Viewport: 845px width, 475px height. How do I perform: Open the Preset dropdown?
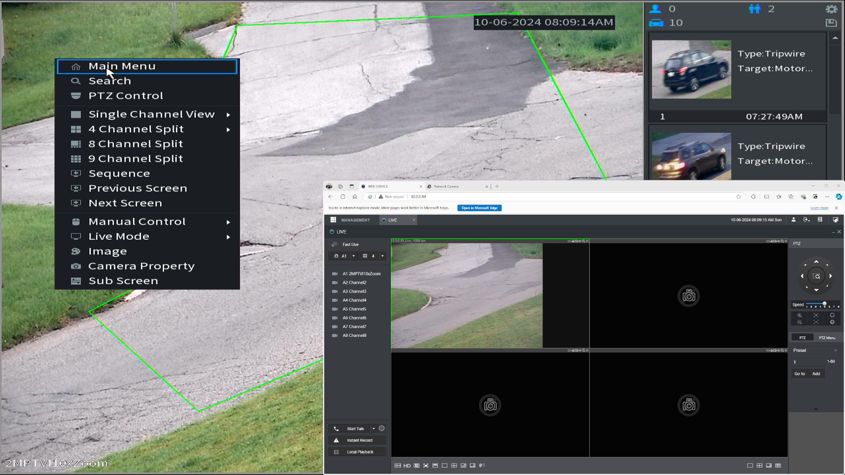pos(816,351)
